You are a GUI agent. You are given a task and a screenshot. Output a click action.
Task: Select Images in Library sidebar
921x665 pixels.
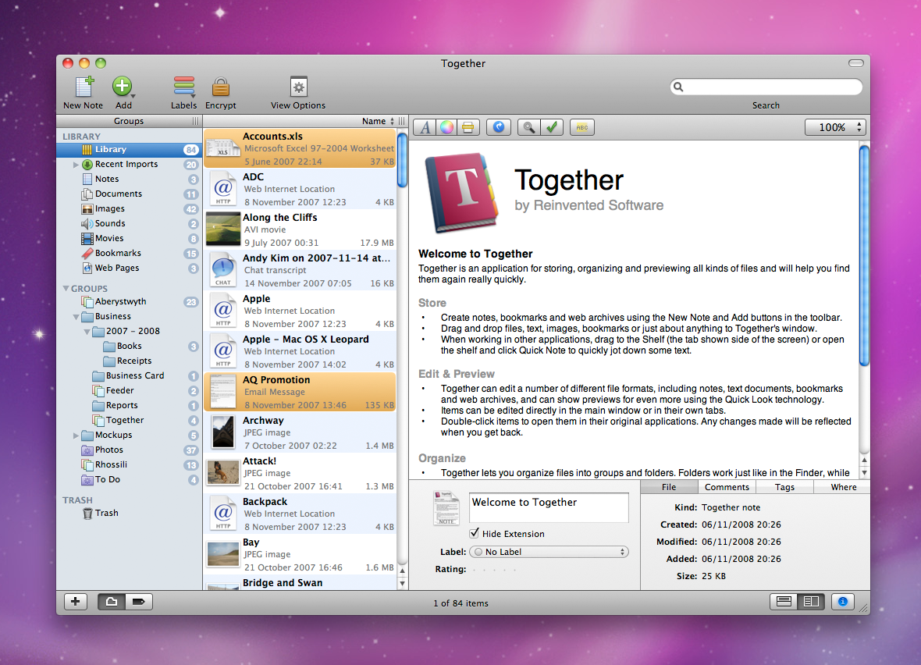point(130,208)
